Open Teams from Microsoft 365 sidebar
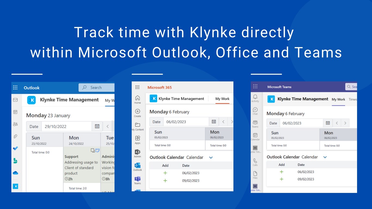Screen dimensions: 372x209 click(138, 180)
